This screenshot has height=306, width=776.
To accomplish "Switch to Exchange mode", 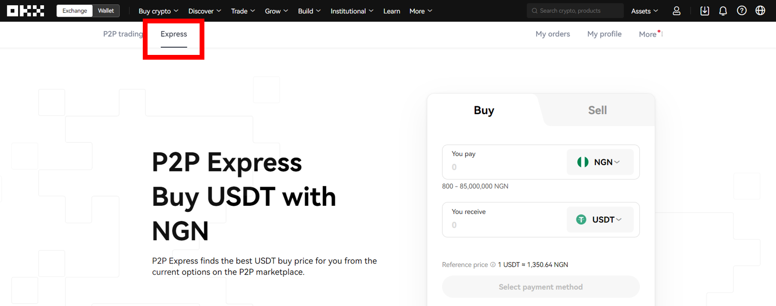I will [74, 11].
